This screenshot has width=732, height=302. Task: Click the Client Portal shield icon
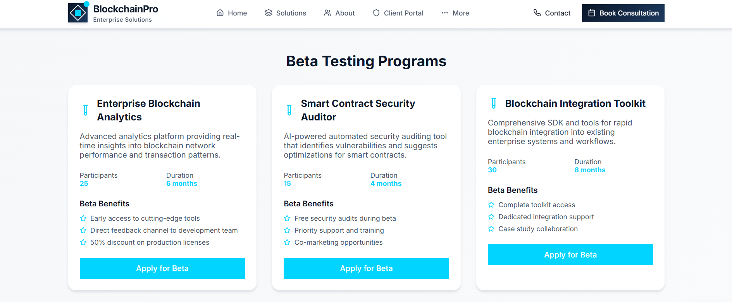(x=376, y=13)
